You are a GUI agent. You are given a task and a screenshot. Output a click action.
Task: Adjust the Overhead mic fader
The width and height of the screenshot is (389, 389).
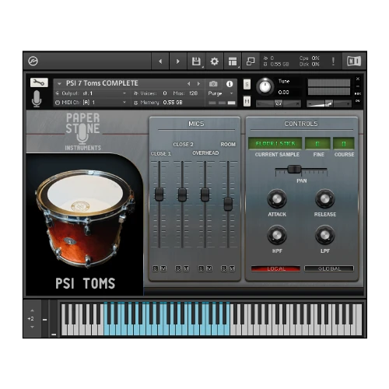(205, 194)
